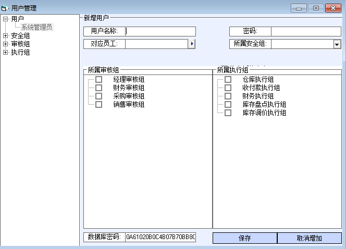Click the 数据库密码 value field
346x249 pixels.
160,237
